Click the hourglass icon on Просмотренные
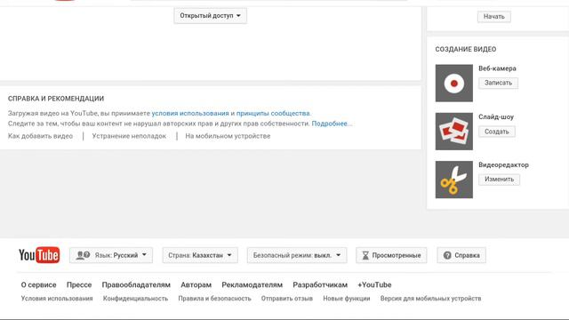Screen dimensions: 569x320 pos(365,255)
